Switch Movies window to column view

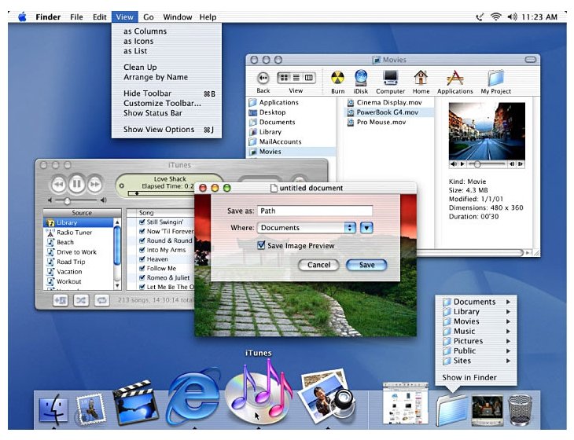(308, 78)
